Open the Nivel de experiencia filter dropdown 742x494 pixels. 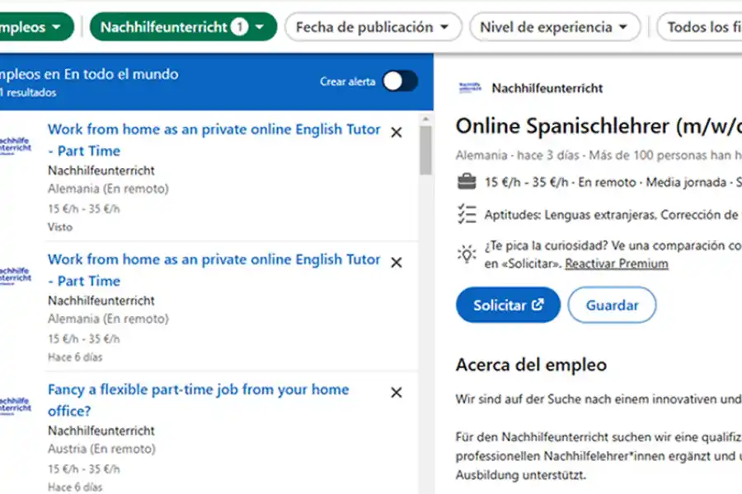(x=554, y=26)
